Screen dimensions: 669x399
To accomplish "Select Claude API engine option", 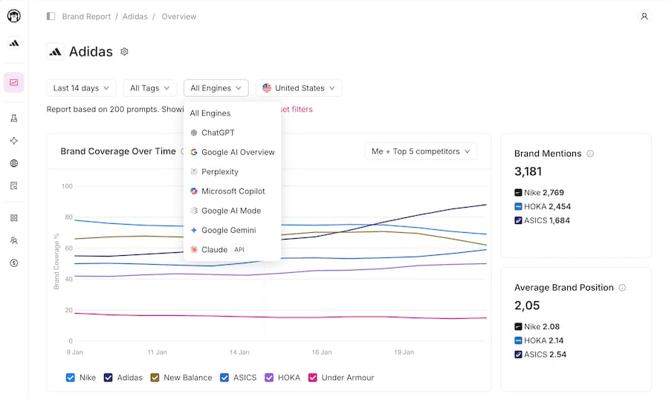I will (232, 249).
